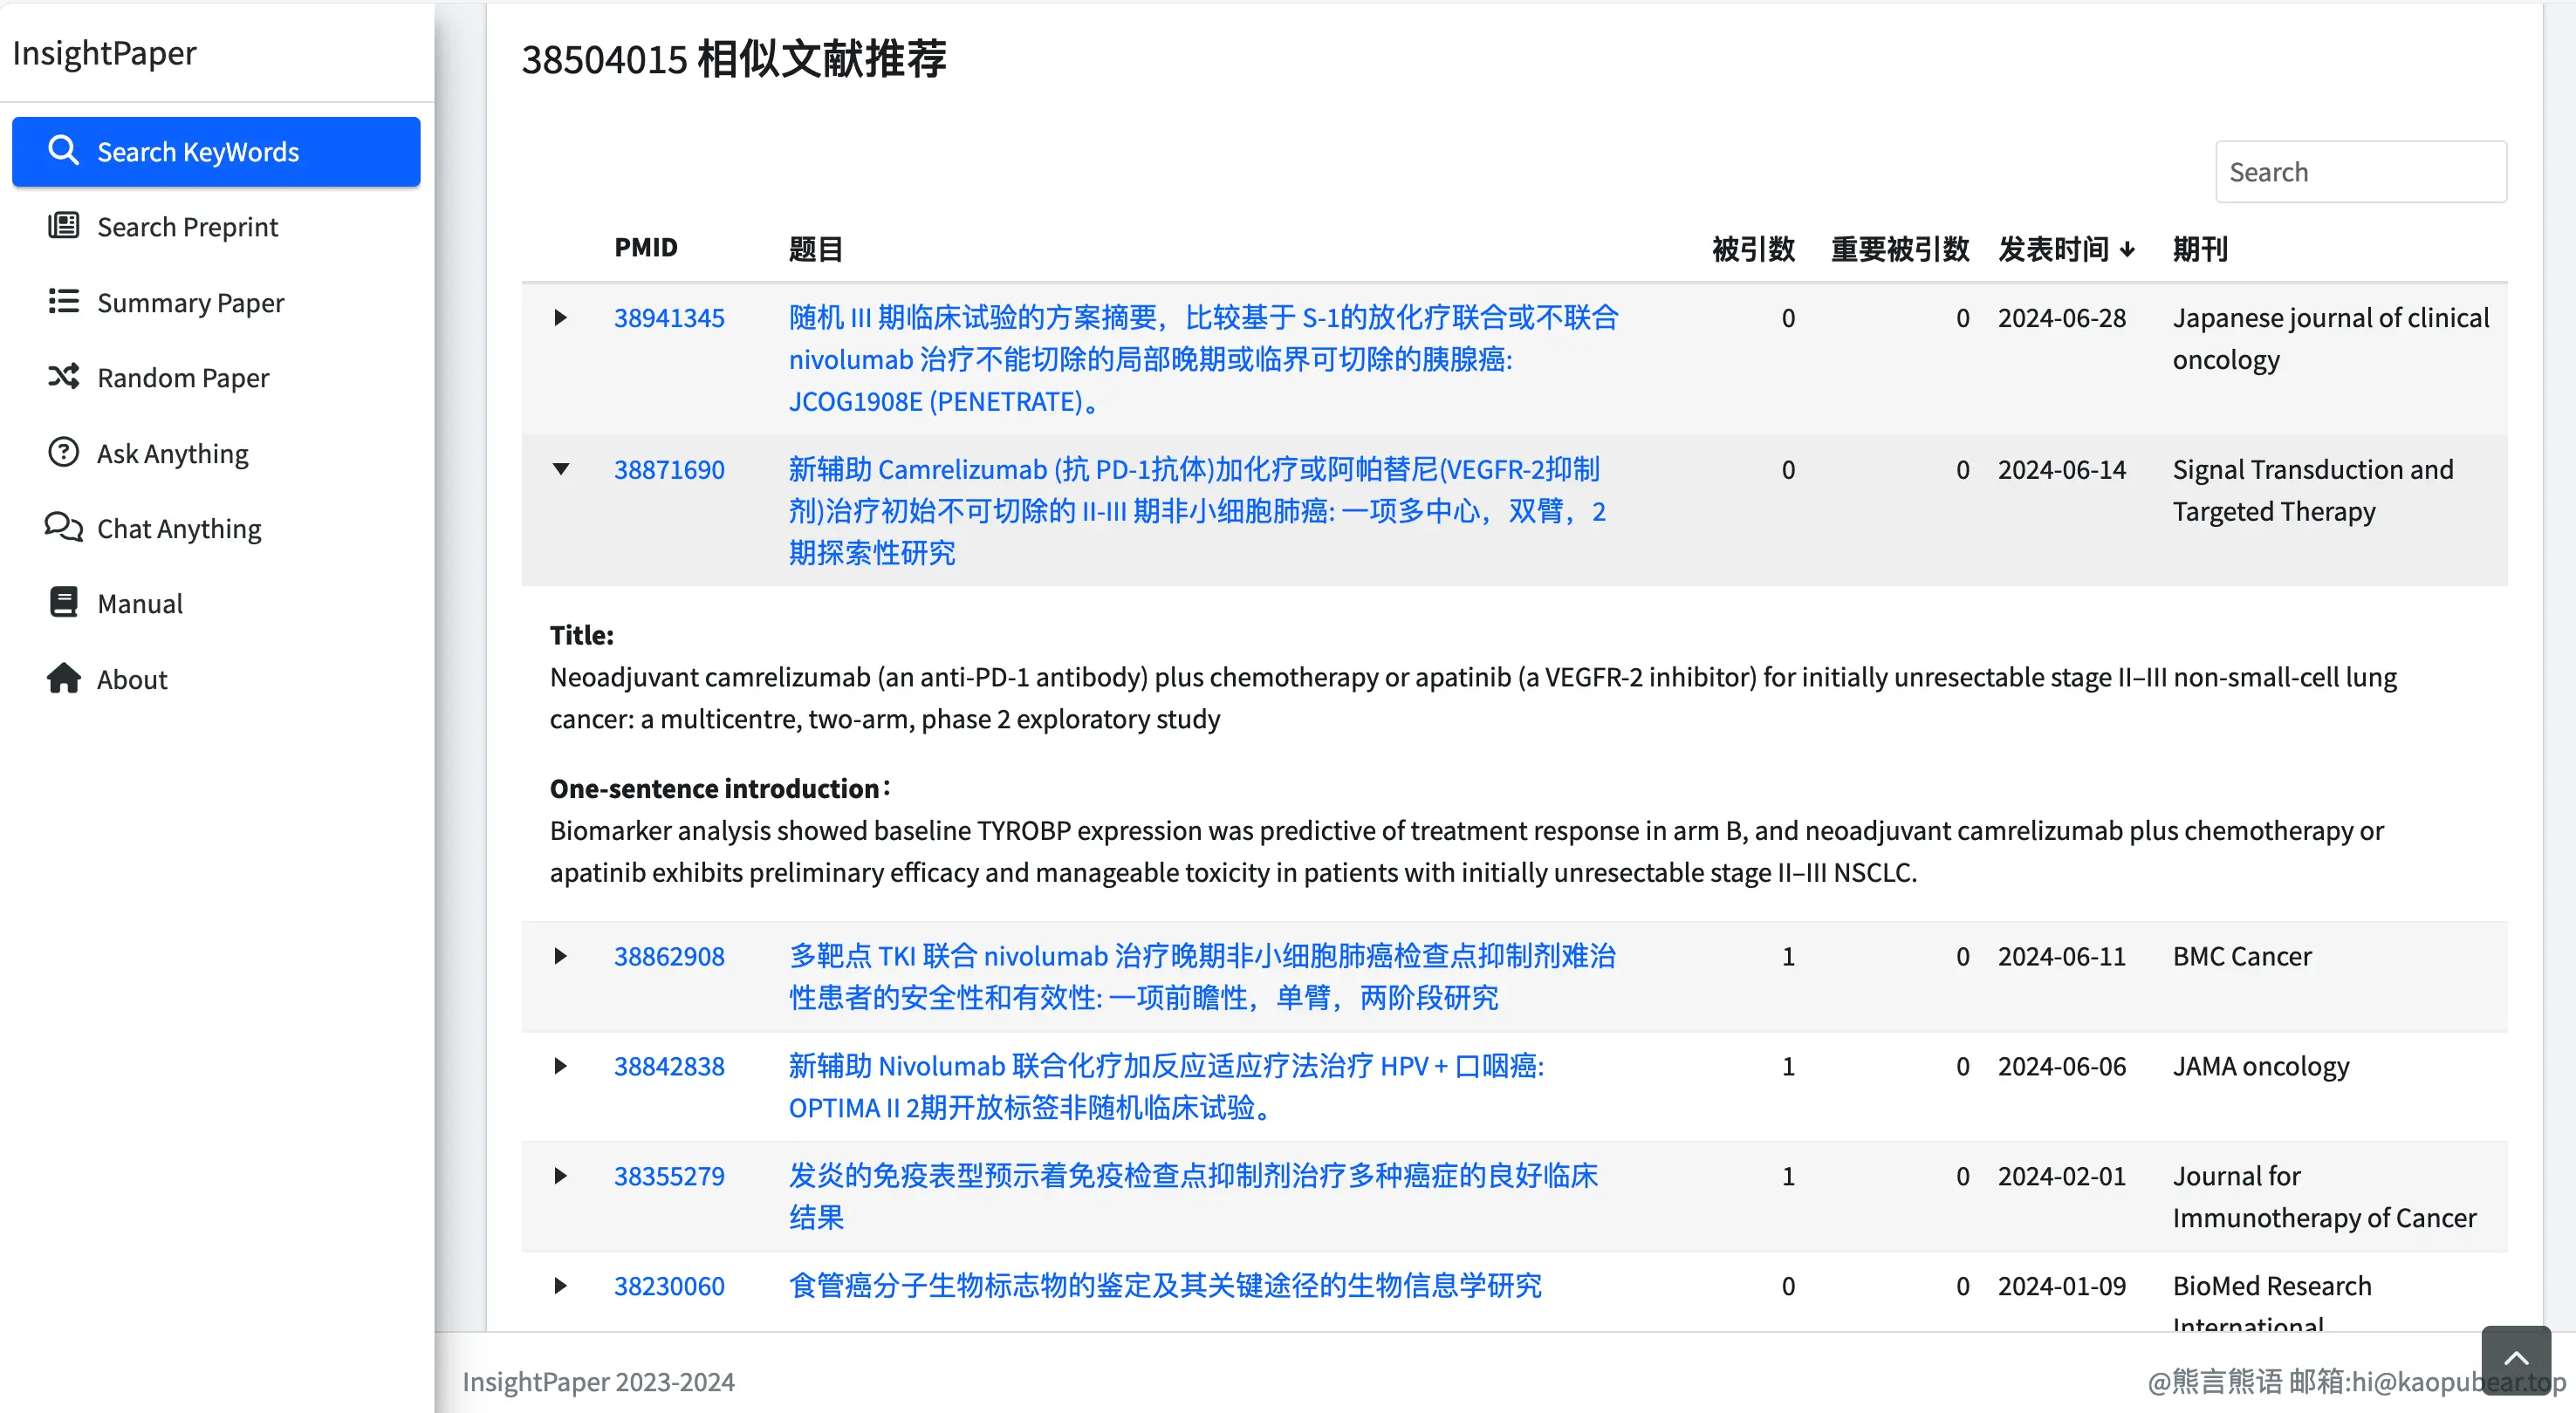Go to the Summary Paper page
This screenshot has width=2576, height=1413.
[216, 302]
